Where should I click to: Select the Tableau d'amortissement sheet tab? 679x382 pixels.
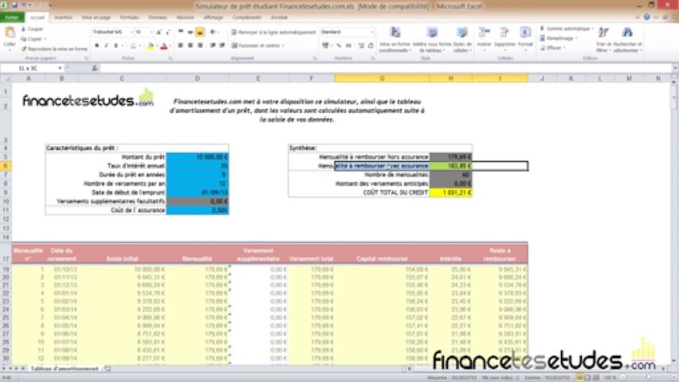click(x=64, y=368)
